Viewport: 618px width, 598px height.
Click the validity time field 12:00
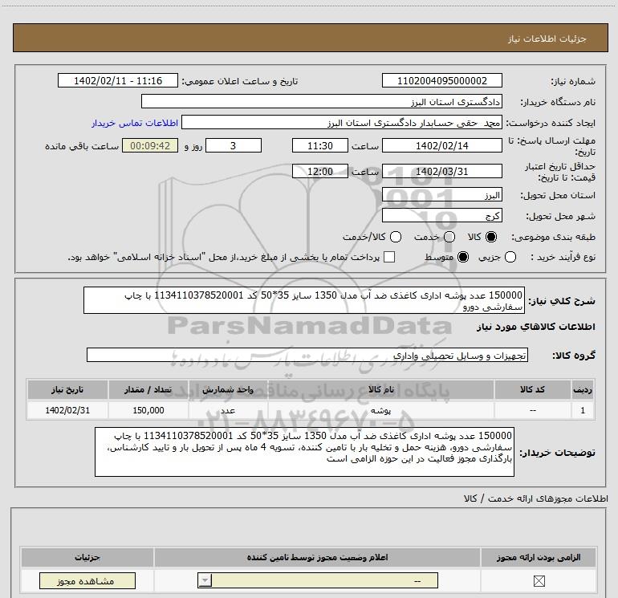320,171
